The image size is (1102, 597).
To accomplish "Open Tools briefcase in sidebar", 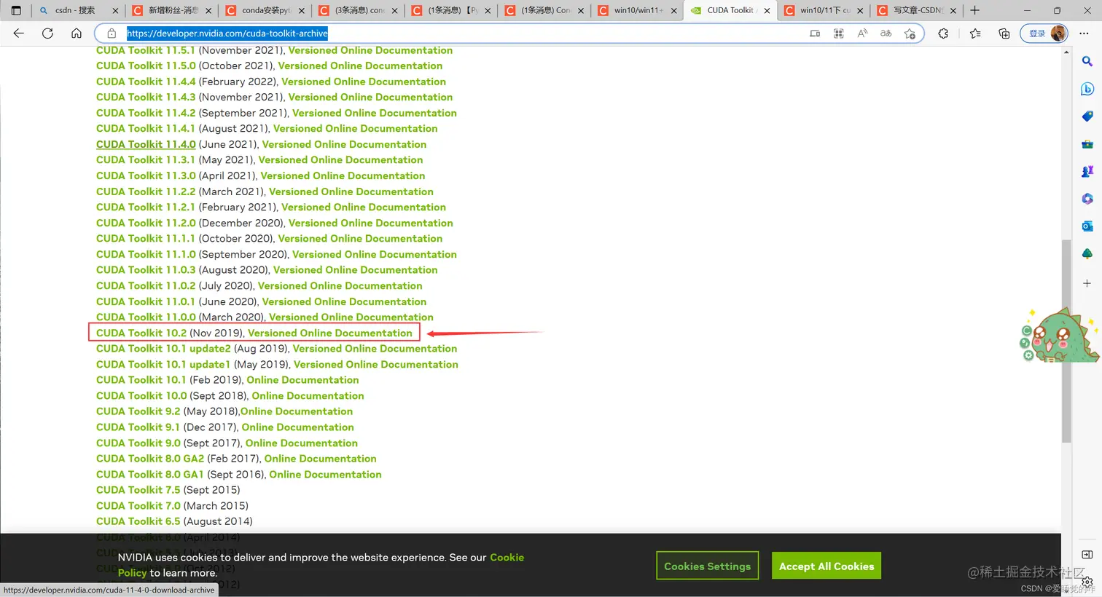I will pos(1087,144).
